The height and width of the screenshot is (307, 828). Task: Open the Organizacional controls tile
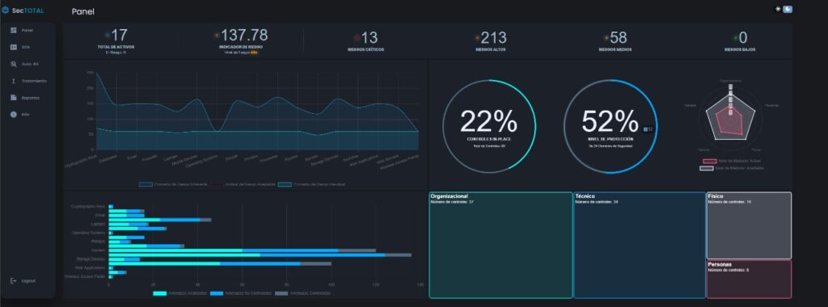[x=501, y=246]
